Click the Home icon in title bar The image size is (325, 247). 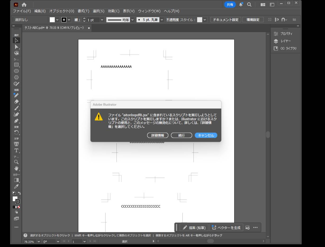(24, 4)
